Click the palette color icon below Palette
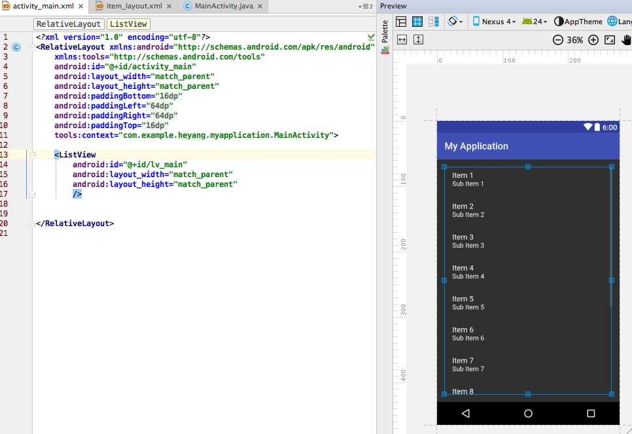 [385, 51]
